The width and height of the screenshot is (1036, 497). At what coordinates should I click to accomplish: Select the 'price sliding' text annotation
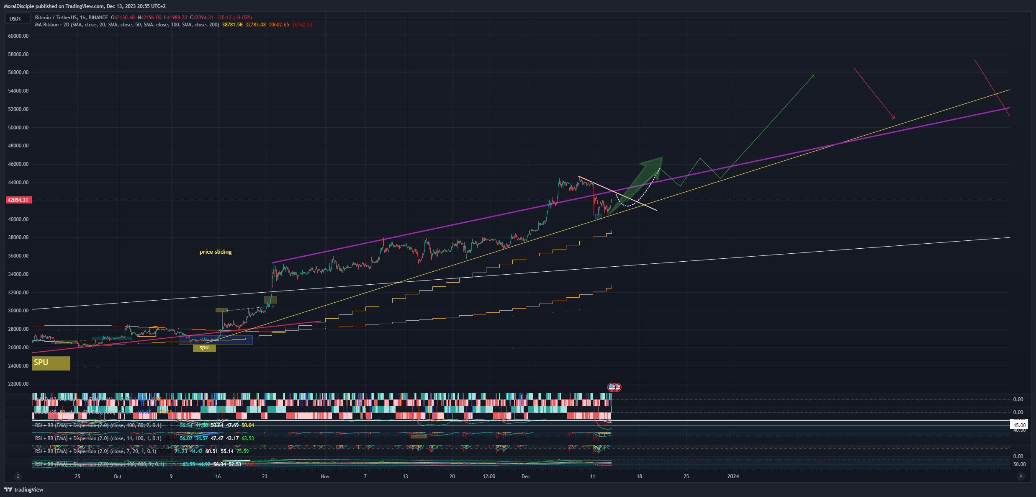click(x=216, y=252)
